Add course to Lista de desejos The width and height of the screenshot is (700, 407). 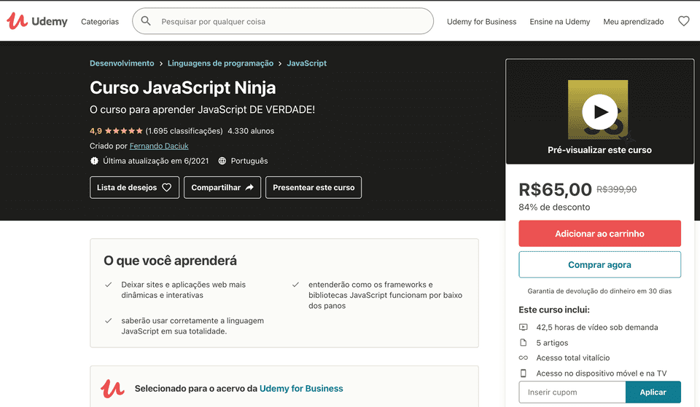134,188
